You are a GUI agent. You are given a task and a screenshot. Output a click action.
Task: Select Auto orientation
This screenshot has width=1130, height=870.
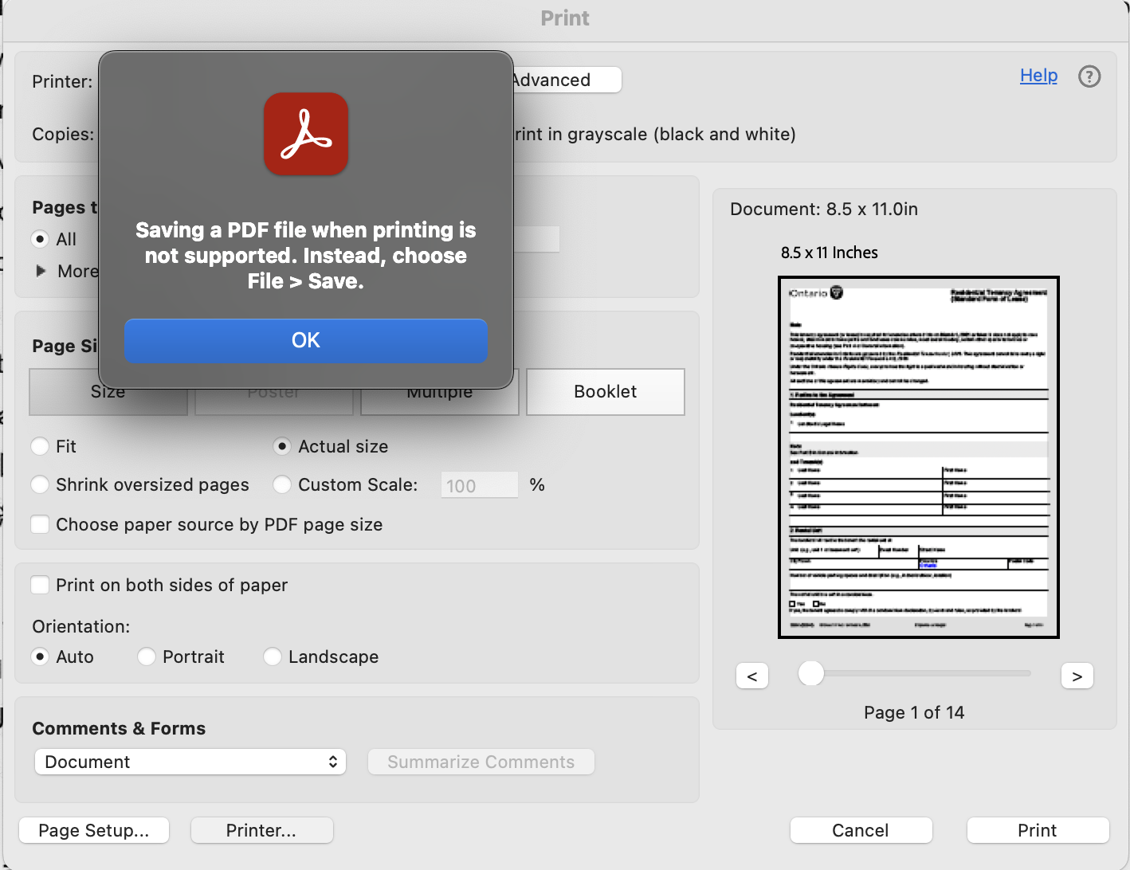click(40, 656)
